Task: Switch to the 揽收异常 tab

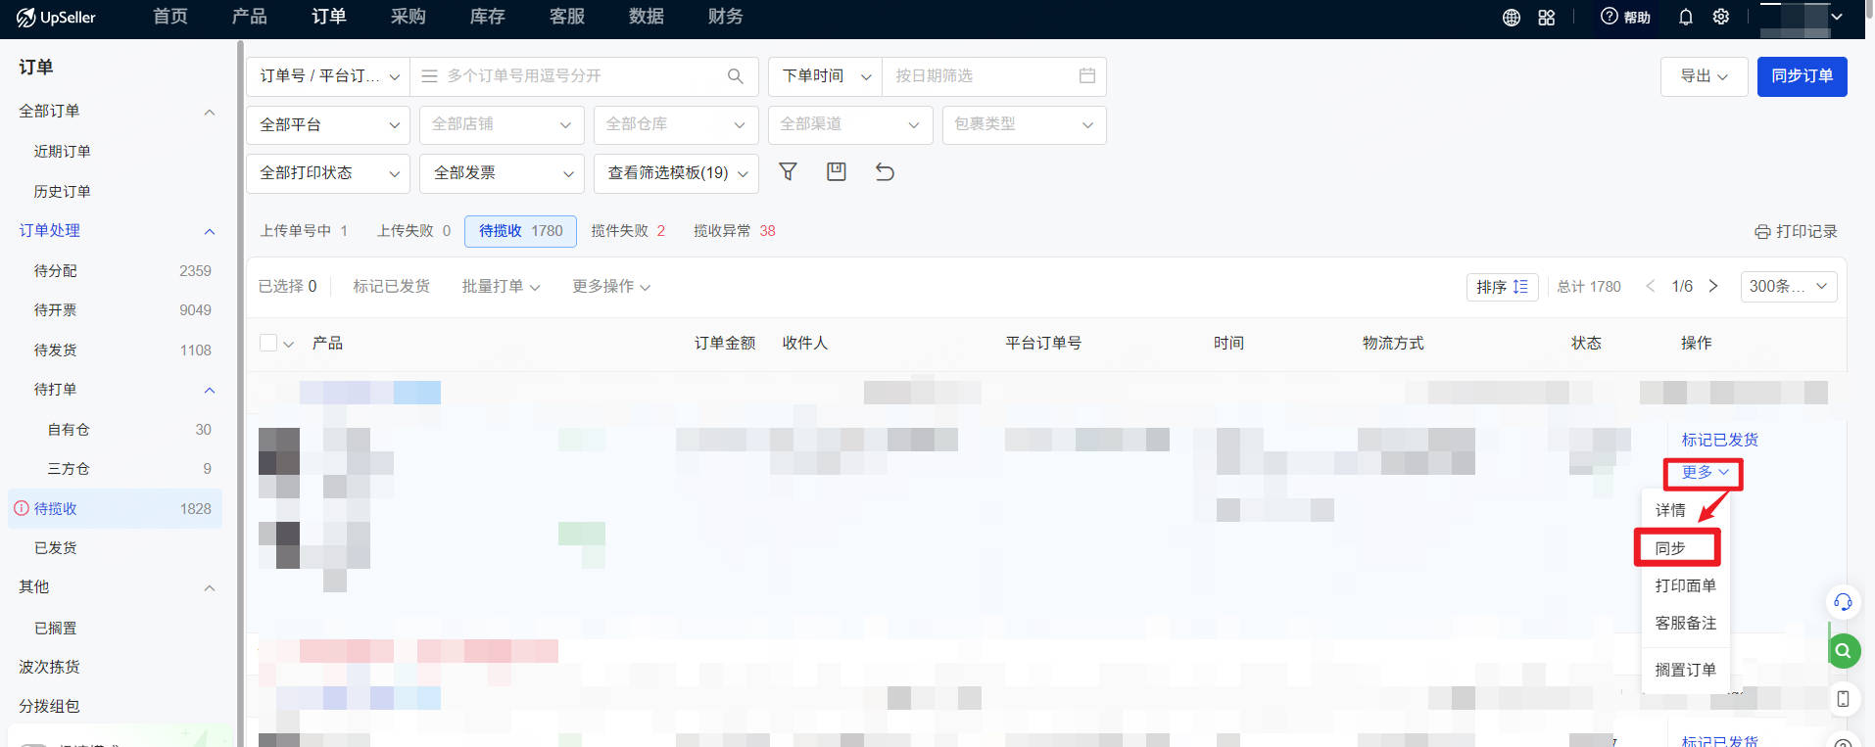Action: click(734, 231)
